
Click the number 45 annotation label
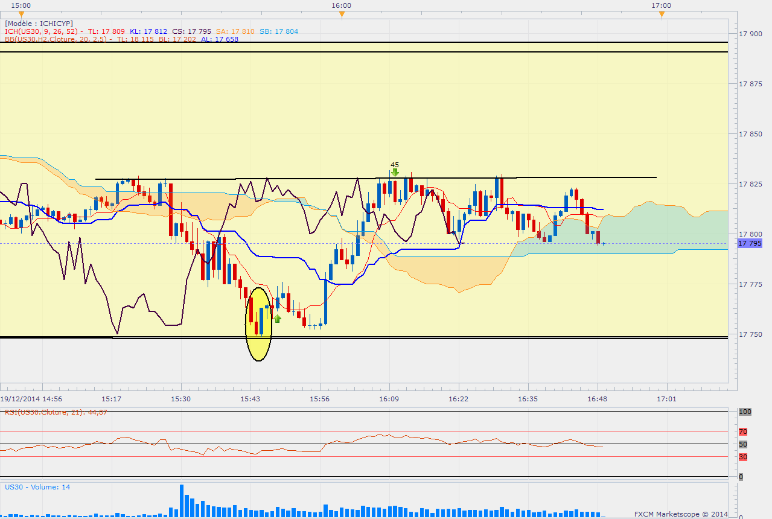[395, 164]
